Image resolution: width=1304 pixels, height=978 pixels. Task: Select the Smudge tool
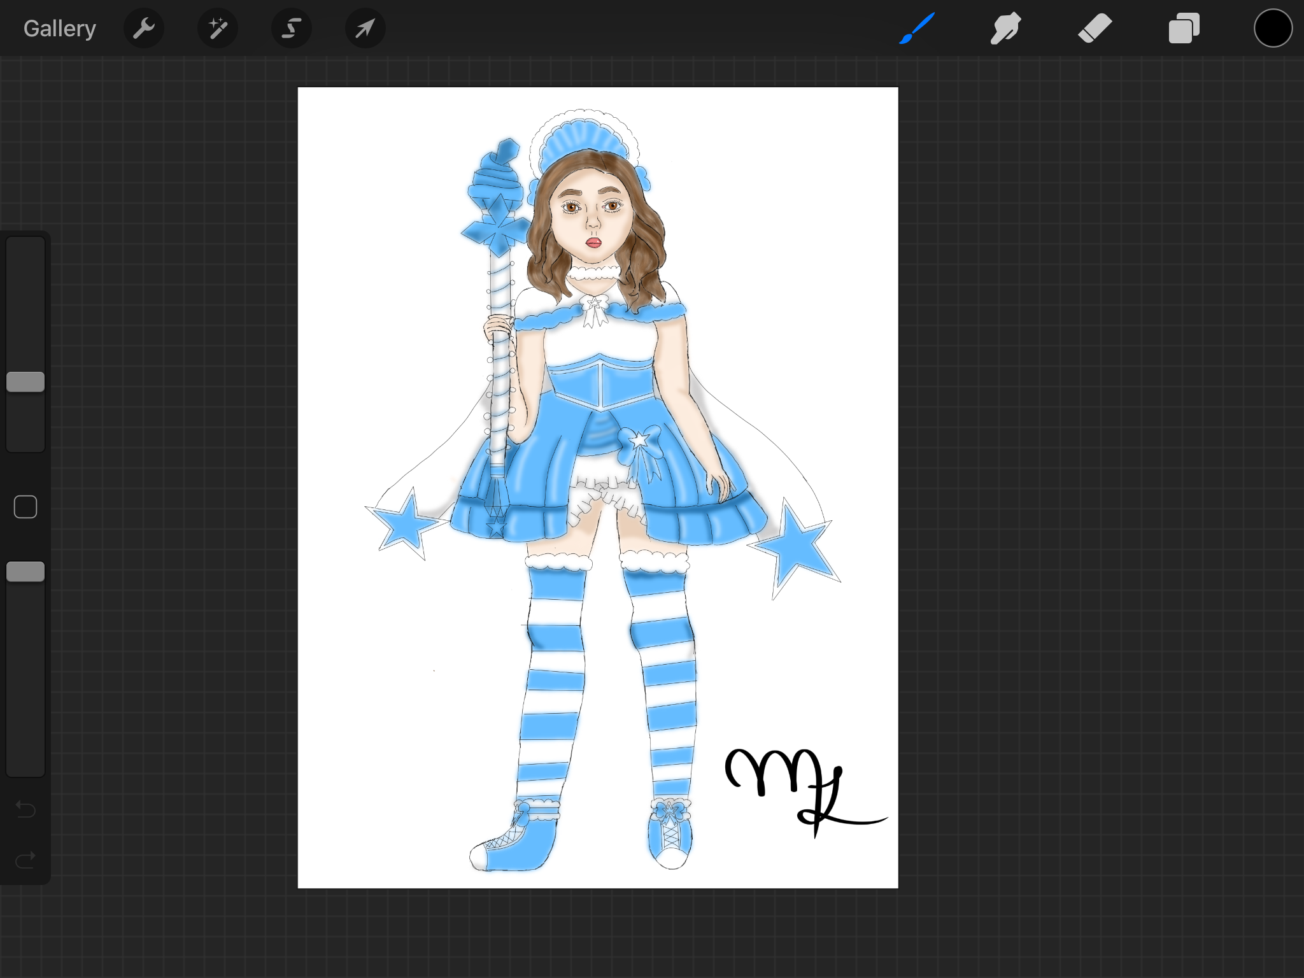1005,29
